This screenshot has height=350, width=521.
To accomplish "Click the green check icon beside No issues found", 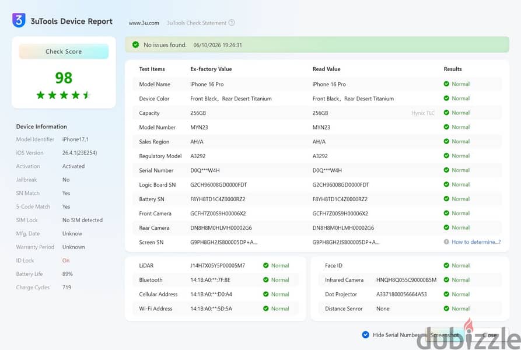I will click(135, 44).
